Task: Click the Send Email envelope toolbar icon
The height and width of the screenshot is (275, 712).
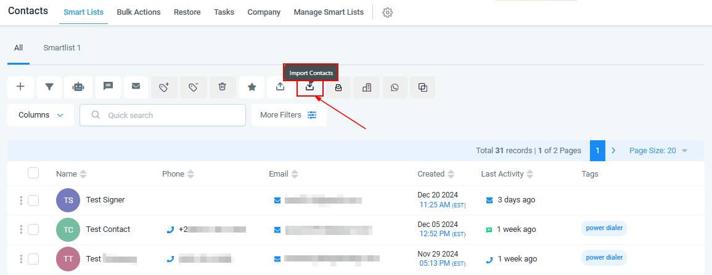Action: point(136,87)
